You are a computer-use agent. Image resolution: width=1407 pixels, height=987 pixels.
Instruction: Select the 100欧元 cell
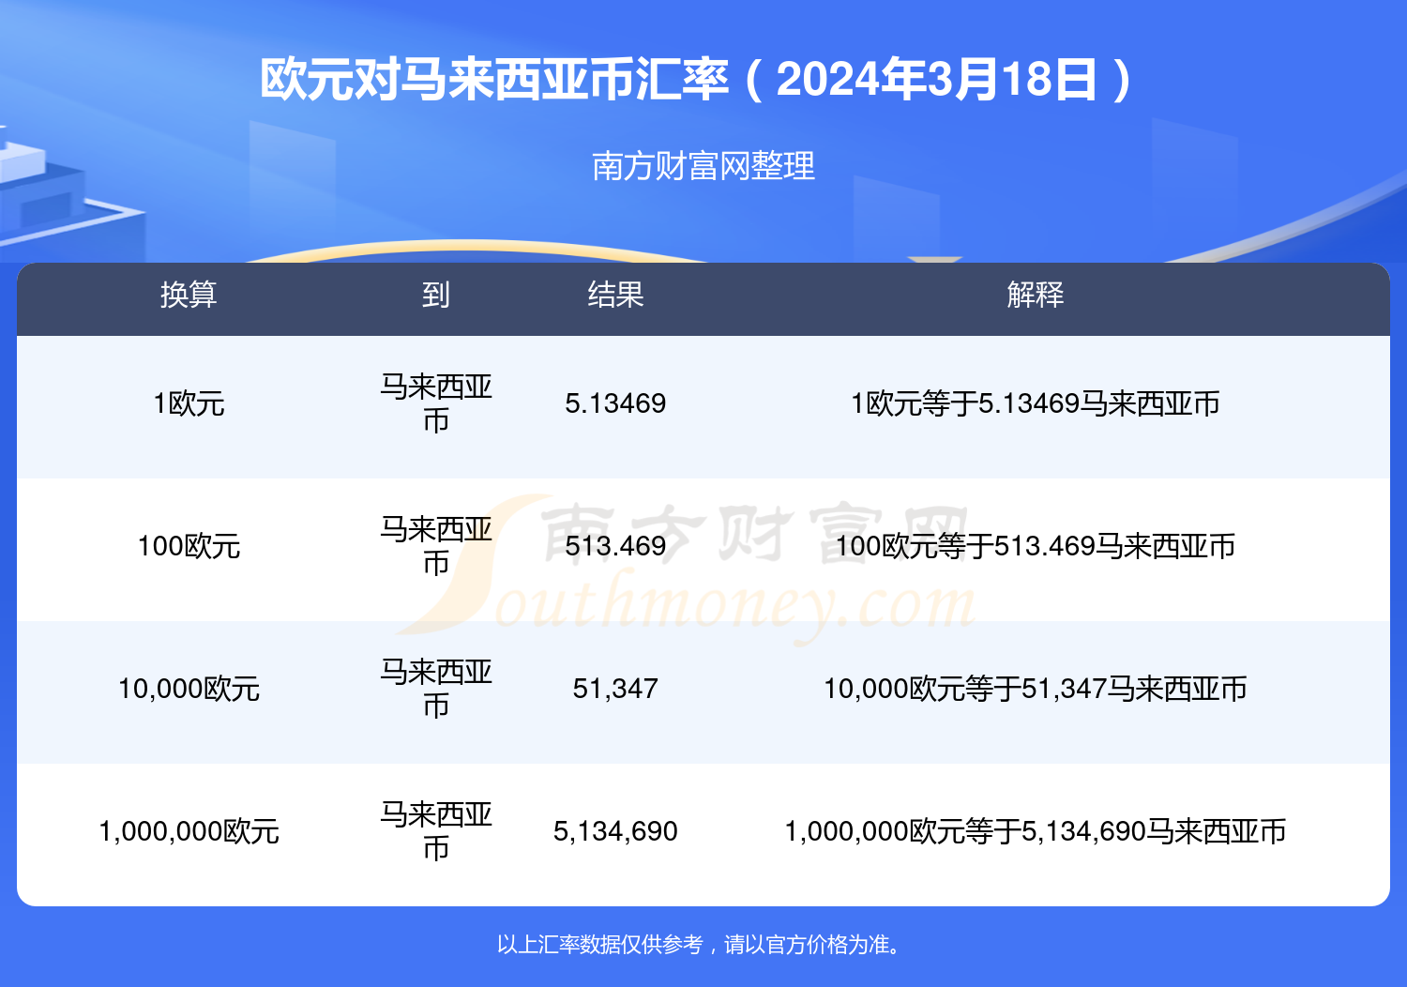[x=189, y=546]
